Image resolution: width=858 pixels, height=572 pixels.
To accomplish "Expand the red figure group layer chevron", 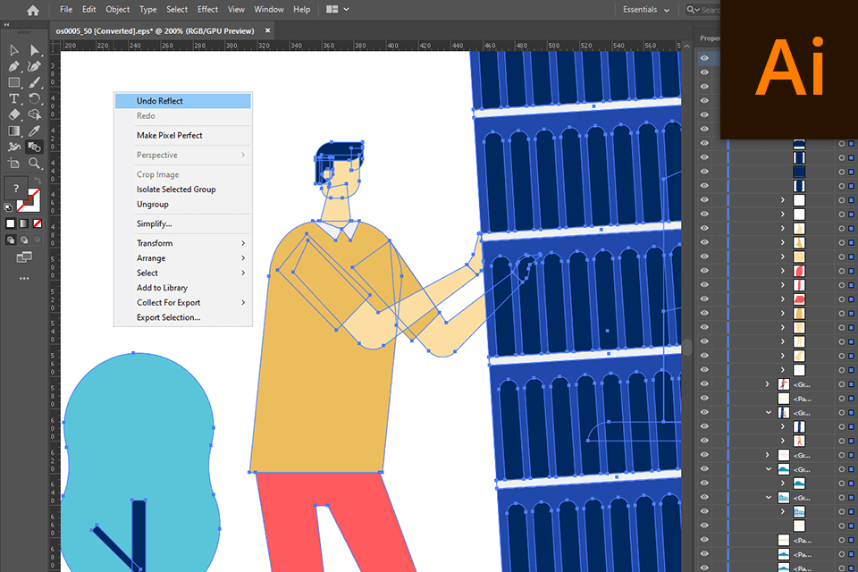I will point(768,384).
